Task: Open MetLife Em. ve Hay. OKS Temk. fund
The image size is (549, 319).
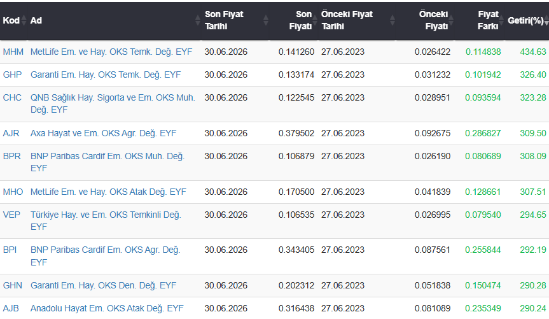Action: pos(111,52)
